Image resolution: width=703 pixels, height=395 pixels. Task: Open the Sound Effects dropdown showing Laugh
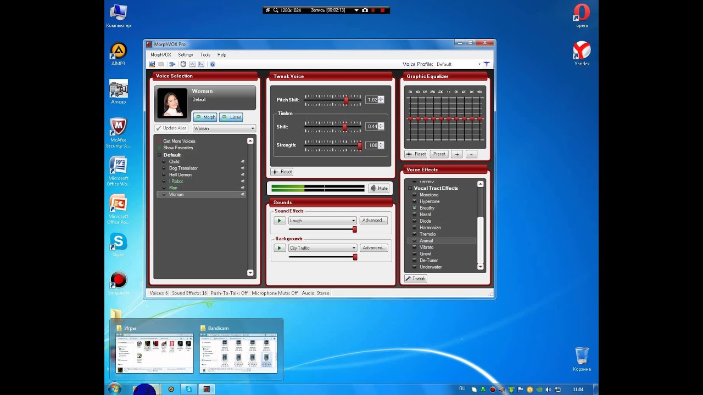[x=323, y=221]
